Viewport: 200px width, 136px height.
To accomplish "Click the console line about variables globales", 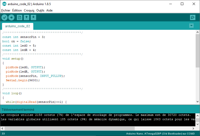I will click(x=98, y=119).
